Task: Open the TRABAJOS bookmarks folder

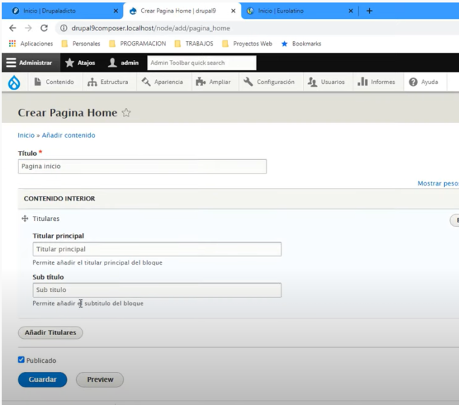Action: 193,44
